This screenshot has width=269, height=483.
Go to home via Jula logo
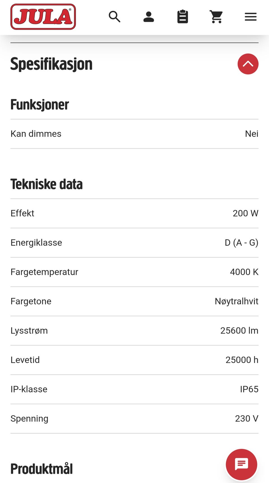(x=43, y=17)
